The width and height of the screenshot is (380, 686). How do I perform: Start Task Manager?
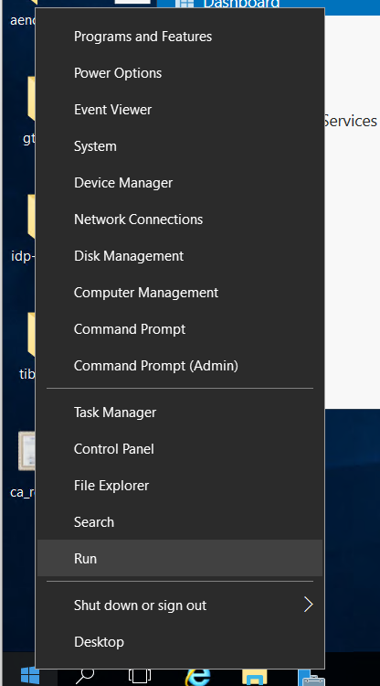pyautogui.click(x=180, y=413)
